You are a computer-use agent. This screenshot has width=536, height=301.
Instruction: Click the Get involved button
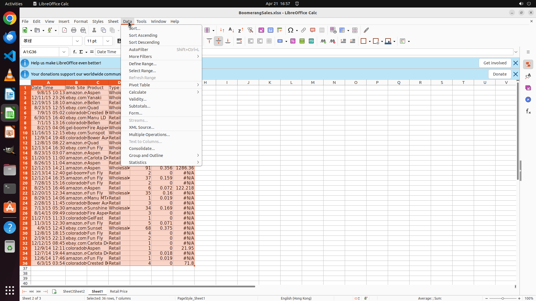click(x=495, y=63)
